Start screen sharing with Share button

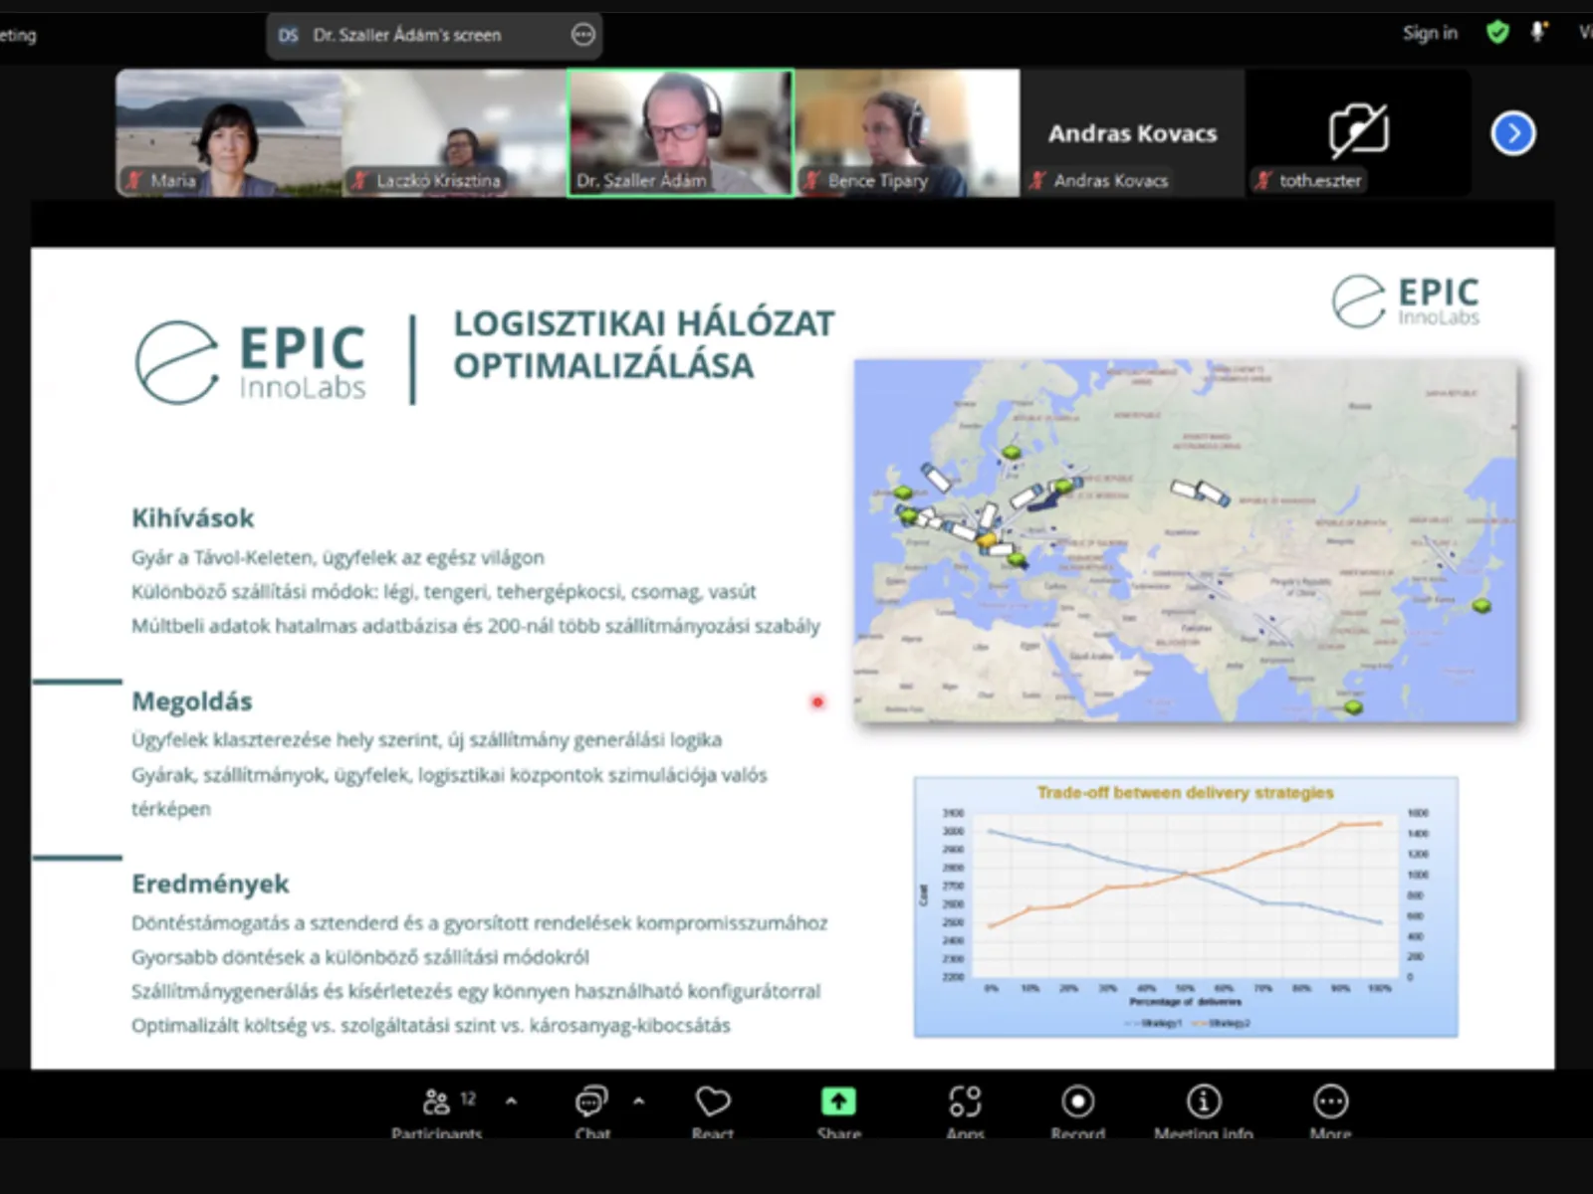click(838, 1102)
